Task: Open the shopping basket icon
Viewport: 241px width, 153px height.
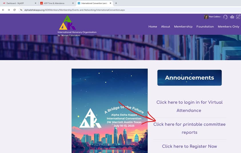Action: click(x=232, y=17)
